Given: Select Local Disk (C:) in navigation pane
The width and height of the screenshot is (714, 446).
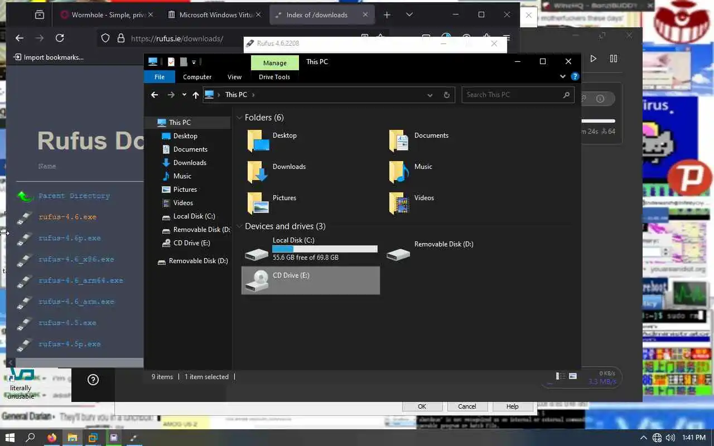Looking at the screenshot, I should tap(194, 216).
